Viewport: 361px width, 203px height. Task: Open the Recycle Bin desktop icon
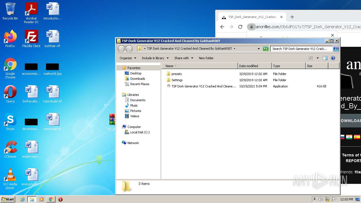(x=10, y=11)
